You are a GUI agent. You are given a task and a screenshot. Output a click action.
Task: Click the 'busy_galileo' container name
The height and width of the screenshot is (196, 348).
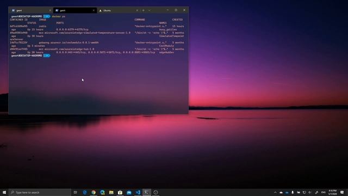coord(168,29)
